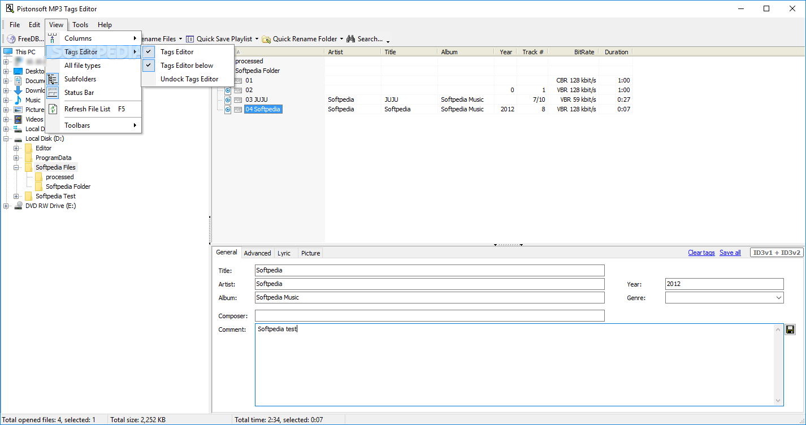Expand the Videos node in folder tree

coord(6,119)
